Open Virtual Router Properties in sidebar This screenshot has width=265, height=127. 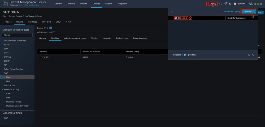coord(15,41)
